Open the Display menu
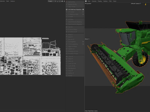 point(100,1)
